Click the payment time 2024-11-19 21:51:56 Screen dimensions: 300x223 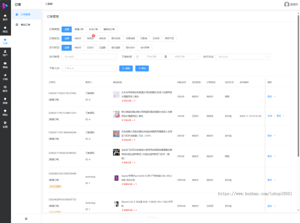250,116
